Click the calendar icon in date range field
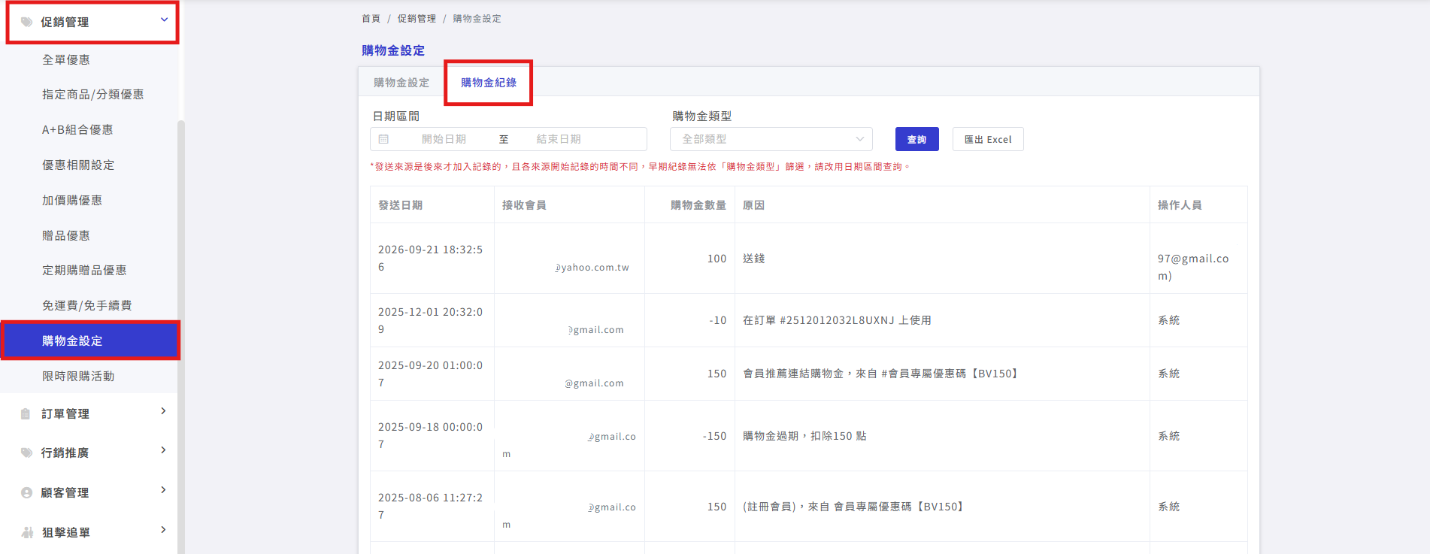 pyautogui.click(x=383, y=139)
